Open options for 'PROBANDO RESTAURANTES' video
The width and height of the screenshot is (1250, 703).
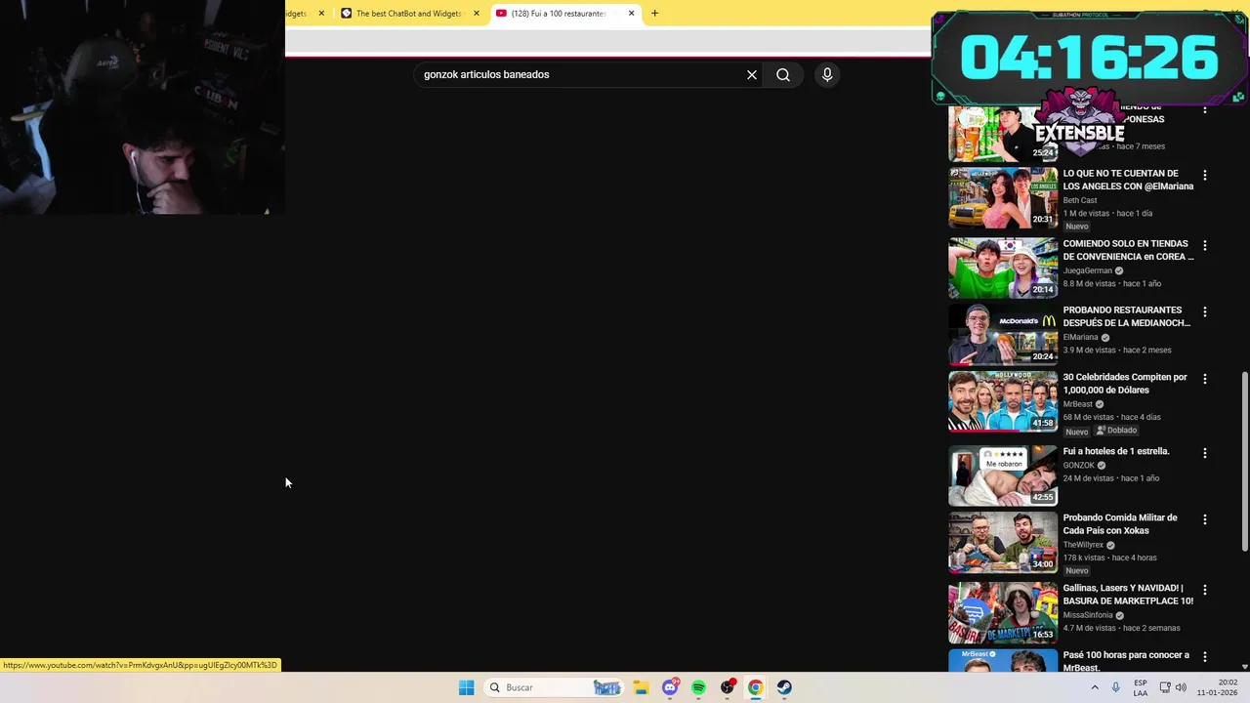[1204, 311]
